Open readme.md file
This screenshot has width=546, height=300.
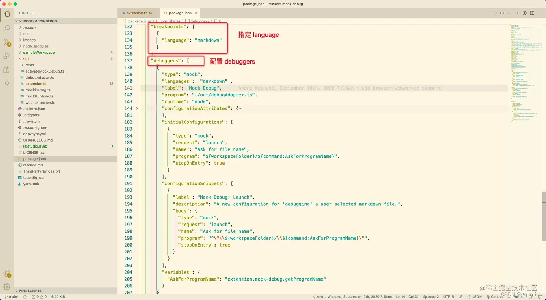coord(65,165)
